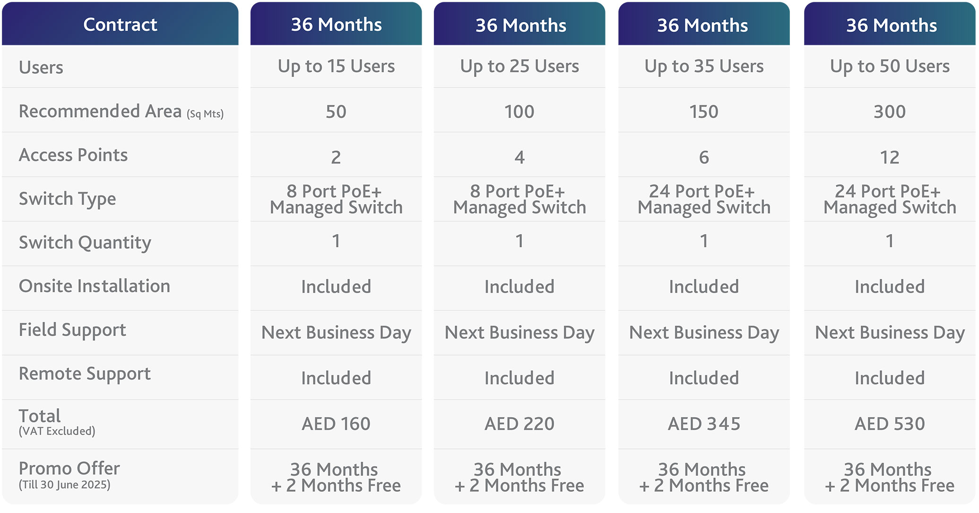The image size is (979, 513).
Task: Select the 300 recommended area value
Action: tap(890, 112)
